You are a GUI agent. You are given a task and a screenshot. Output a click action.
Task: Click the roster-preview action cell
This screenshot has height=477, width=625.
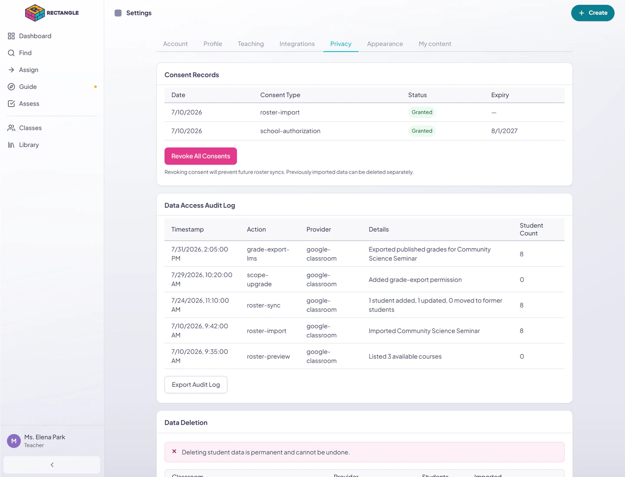coord(269,356)
